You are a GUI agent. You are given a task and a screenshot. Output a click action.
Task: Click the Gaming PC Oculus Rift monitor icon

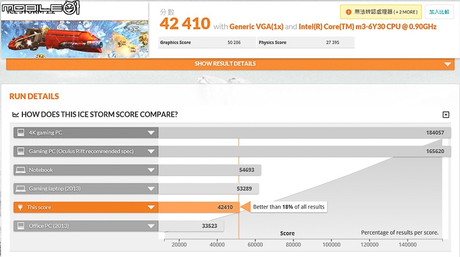[21, 151]
